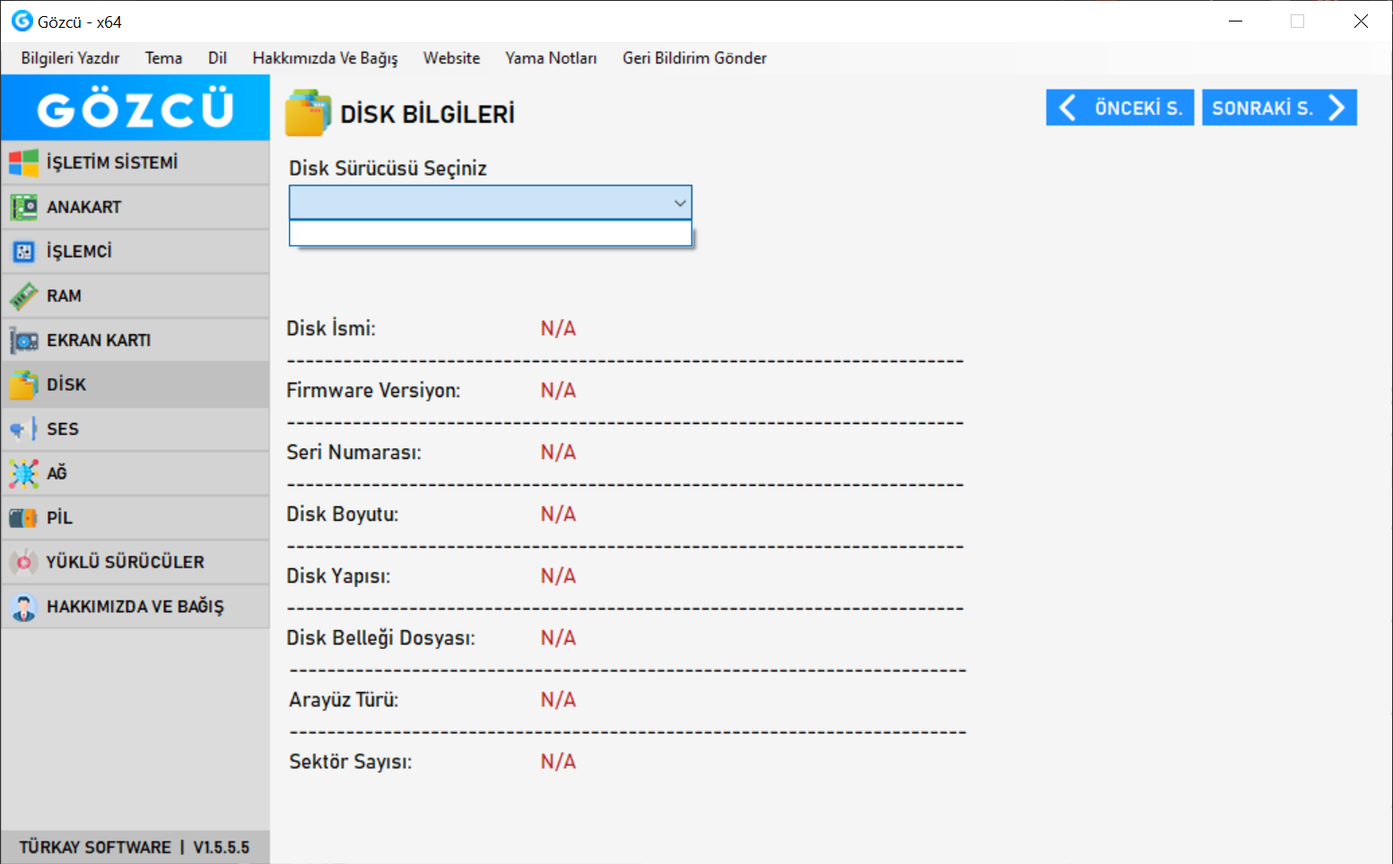The image size is (1393, 864).
Task: Click the RAM memory stick icon
Action: tap(23, 296)
